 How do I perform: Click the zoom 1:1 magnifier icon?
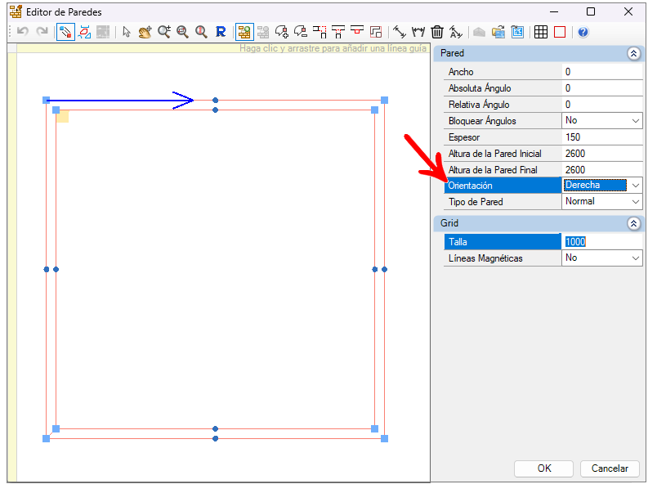click(x=201, y=32)
